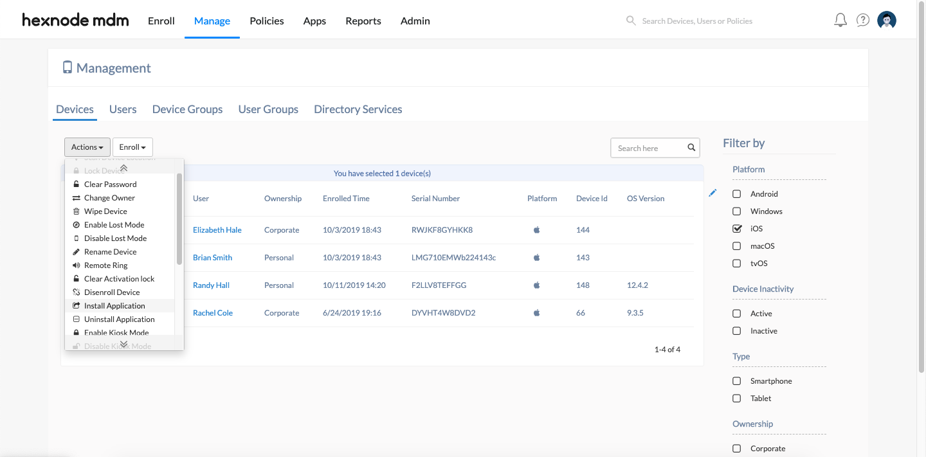926x457 pixels.
Task: Open the Policies top navigation item
Action: [x=267, y=21]
